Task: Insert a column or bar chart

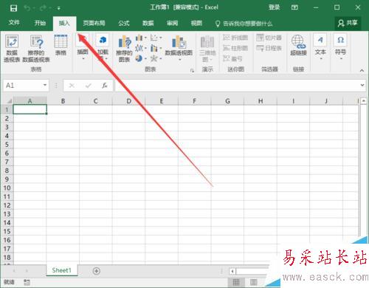Action: (x=141, y=38)
